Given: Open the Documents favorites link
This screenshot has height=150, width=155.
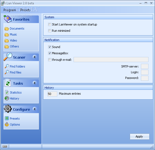Looking at the screenshot, I should tap(17, 28).
